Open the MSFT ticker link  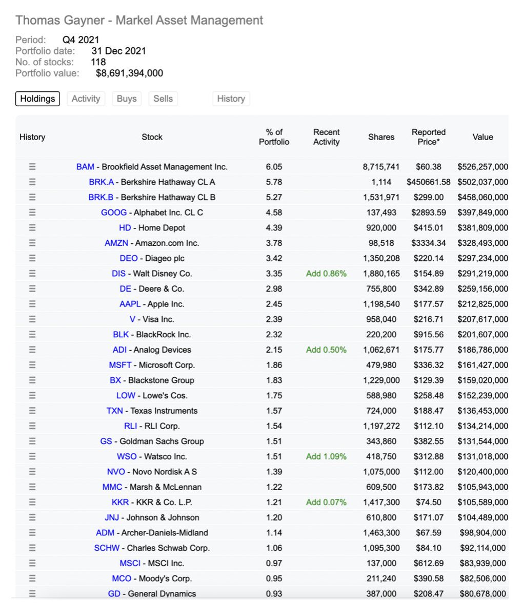pyautogui.click(x=120, y=365)
